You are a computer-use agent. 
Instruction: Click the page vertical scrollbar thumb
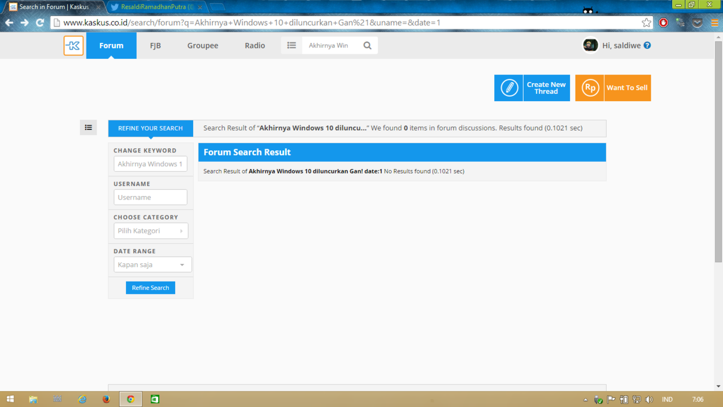coord(718,151)
